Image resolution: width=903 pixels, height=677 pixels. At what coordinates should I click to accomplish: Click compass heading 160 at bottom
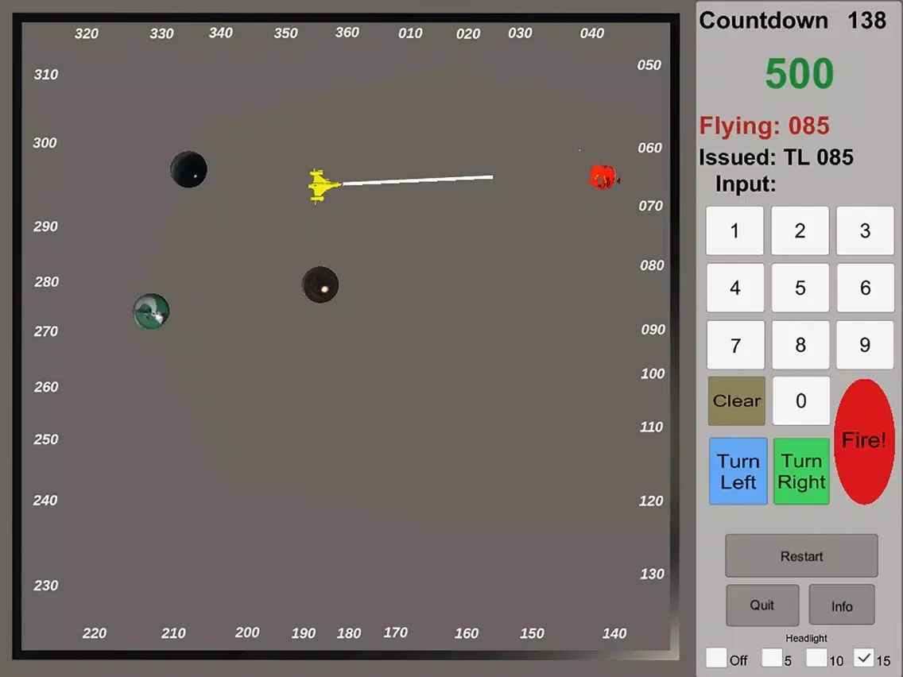[x=467, y=633]
